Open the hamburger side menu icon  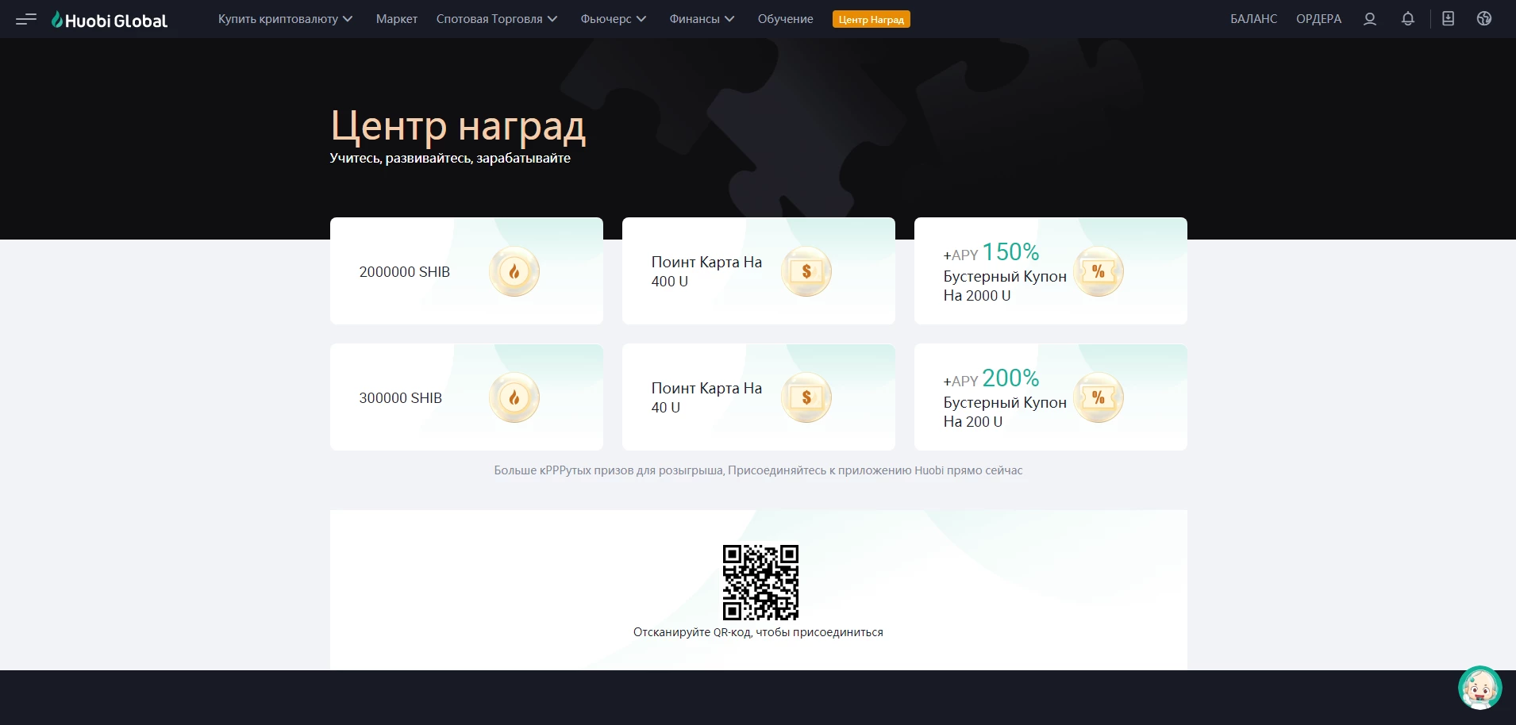click(26, 19)
